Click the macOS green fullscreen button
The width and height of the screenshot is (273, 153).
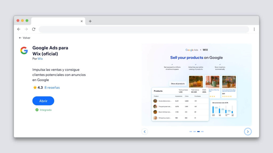point(27,20)
